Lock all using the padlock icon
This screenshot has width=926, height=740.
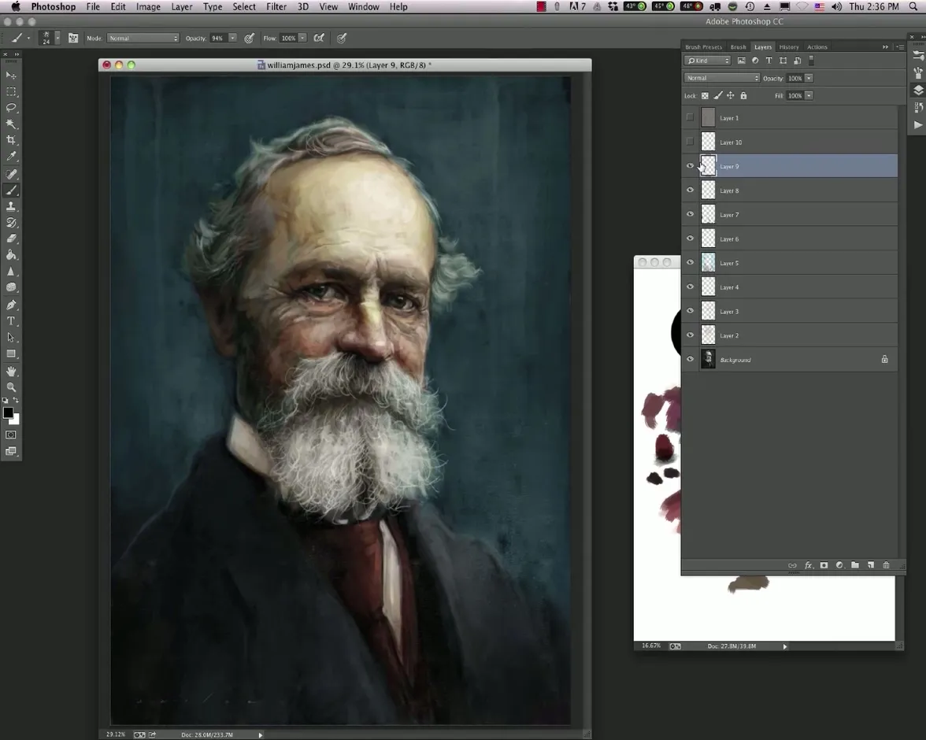tap(743, 96)
